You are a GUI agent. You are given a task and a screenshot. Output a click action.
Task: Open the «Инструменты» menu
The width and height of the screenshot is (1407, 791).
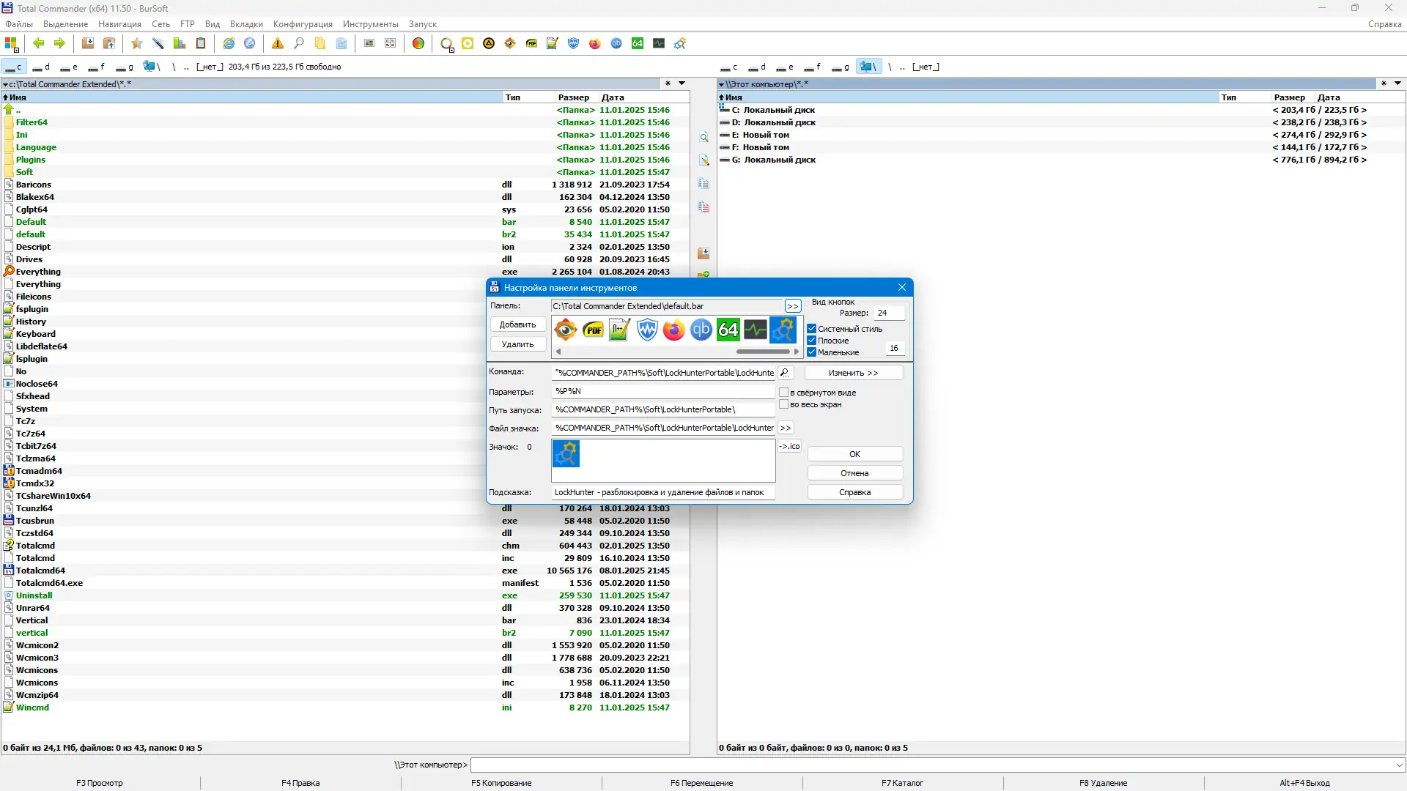[x=370, y=24]
